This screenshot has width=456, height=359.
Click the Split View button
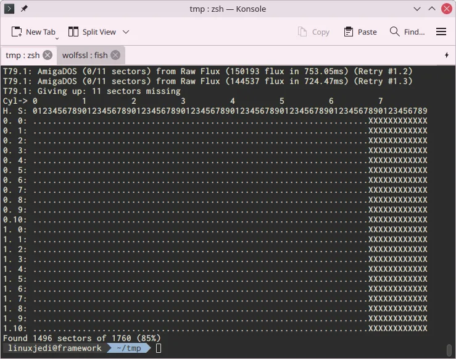click(x=92, y=32)
